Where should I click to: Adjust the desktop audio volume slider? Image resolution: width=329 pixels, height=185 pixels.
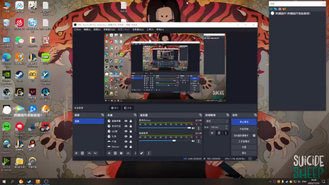(x=165, y=141)
